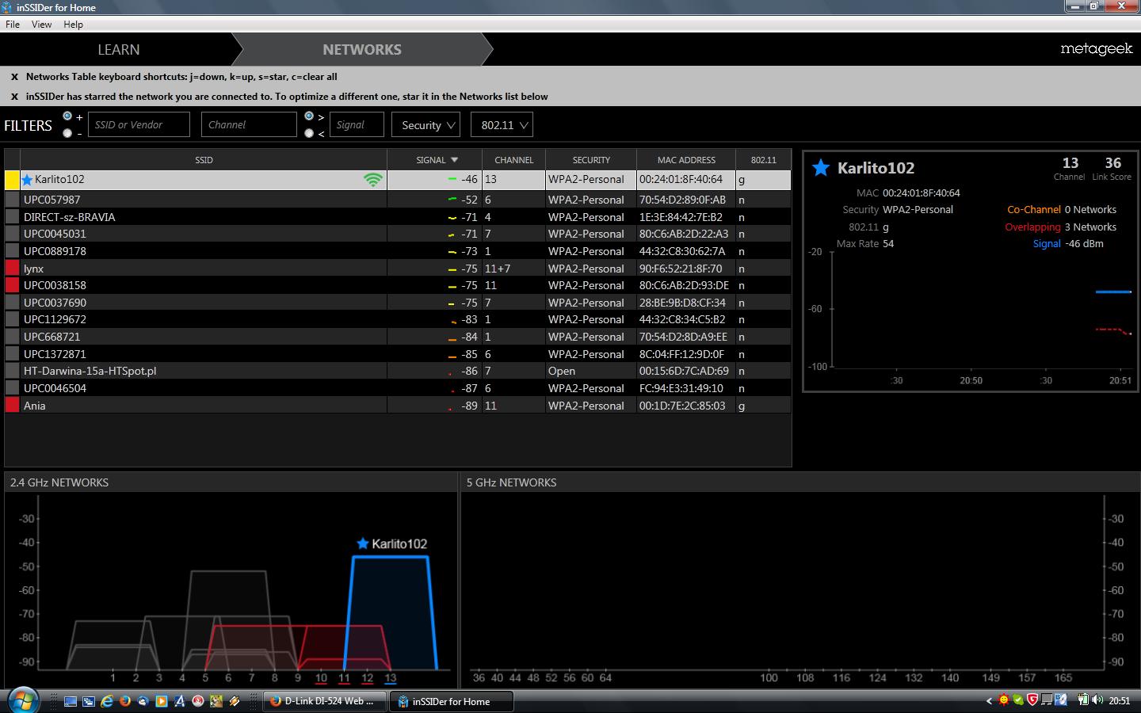
Task: Sort the table by the SIGNAL column
Action: 434,160
